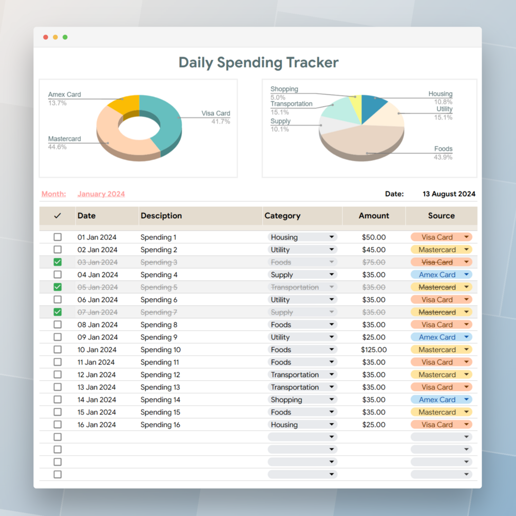Open Amex Card source dropdown for Spending 4
Viewport: 516px width, 516px height.
[442, 275]
